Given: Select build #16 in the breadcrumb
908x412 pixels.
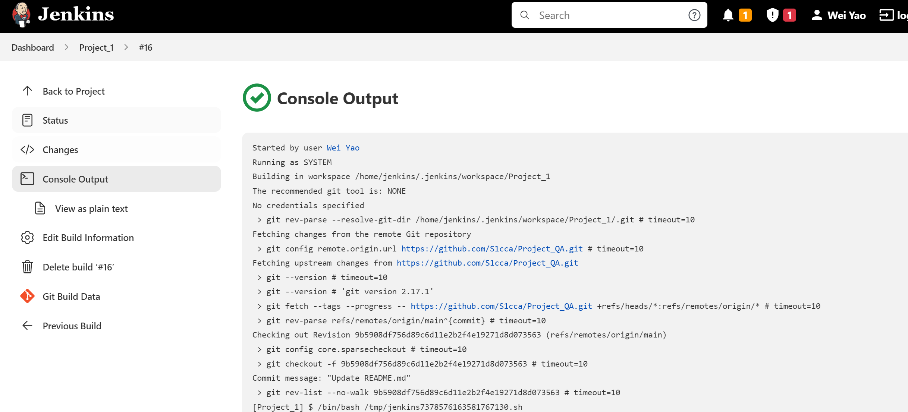Looking at the screenshot, I should [145, 47].
